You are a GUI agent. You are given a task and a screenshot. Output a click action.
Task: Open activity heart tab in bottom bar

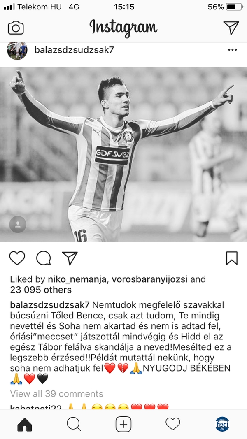coord(173,424)
